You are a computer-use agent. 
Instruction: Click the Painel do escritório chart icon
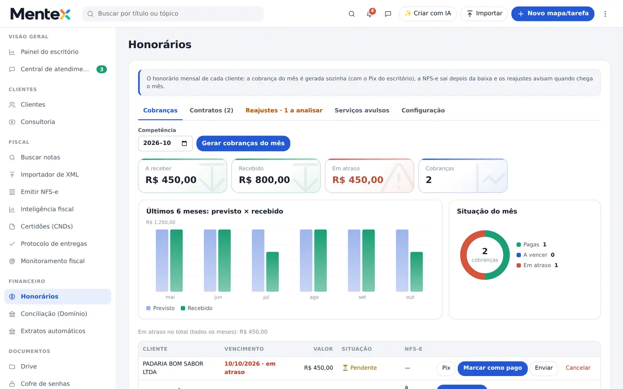(12, 52)
